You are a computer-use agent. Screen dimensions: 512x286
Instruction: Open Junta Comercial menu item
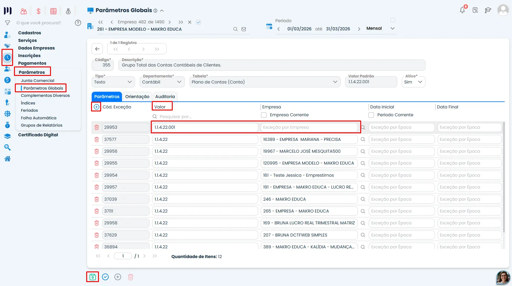pyautogui.click(x=38, y=80)
